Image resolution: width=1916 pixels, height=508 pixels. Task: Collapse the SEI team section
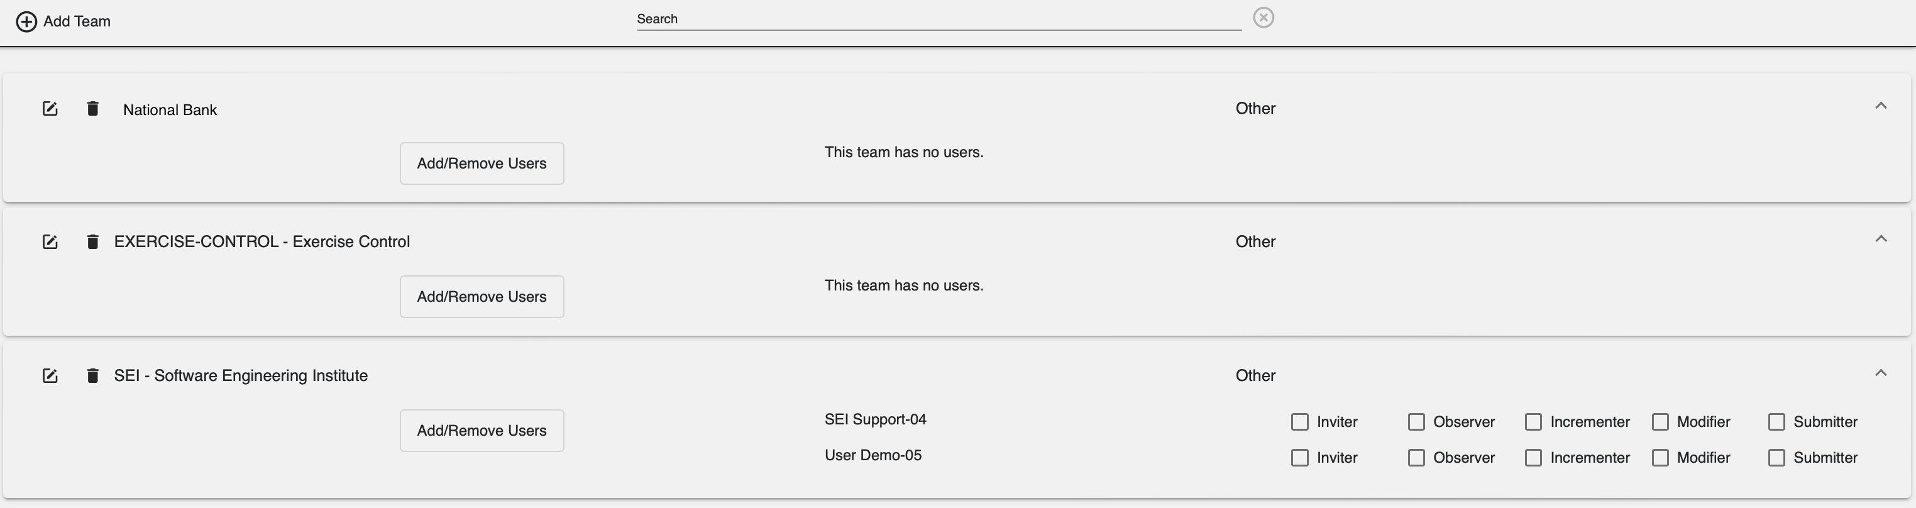(x=1880, y=372)
